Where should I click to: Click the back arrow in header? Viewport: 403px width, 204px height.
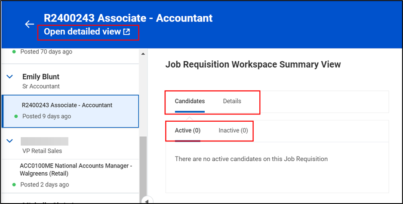point(29,24)
